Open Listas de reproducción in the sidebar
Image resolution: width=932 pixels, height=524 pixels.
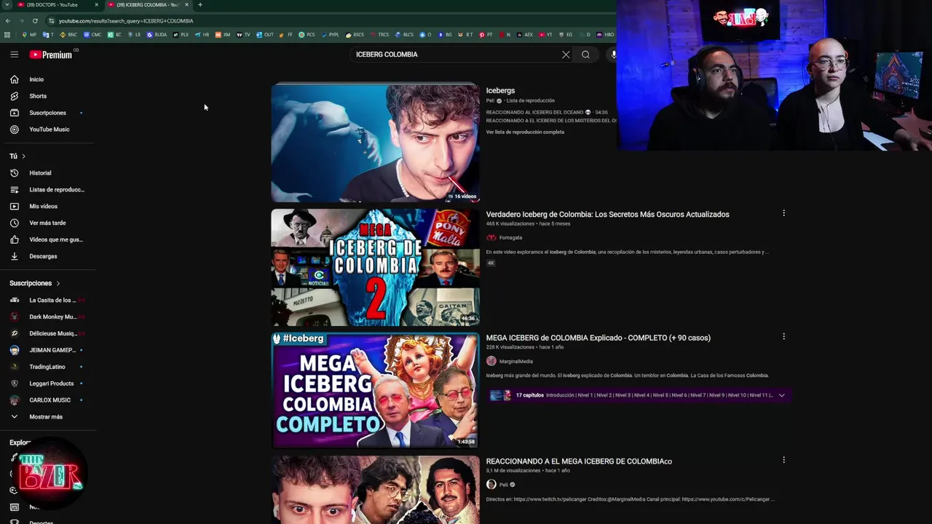coord(57,190)
